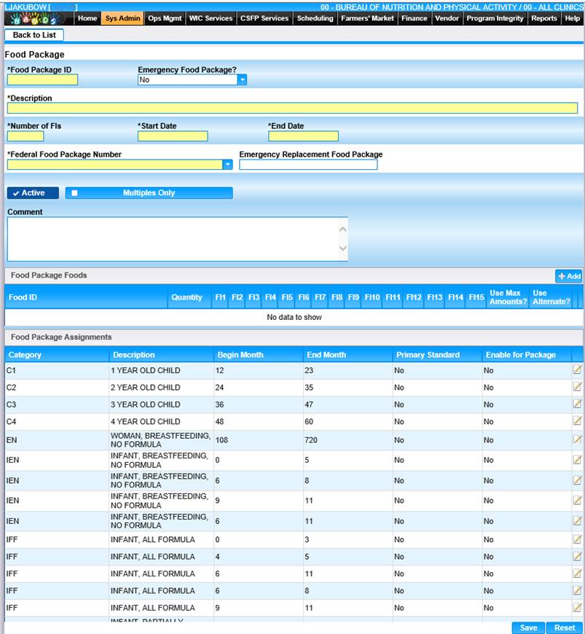Image resolution: width=585 pixels, height=634 pixels.
Task: Open the Emergency Food Package dropdown
Action: [x=242, y=79]
